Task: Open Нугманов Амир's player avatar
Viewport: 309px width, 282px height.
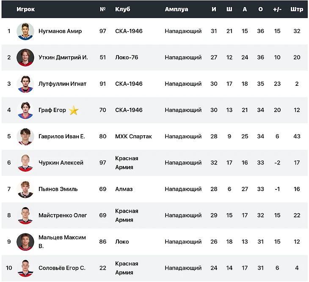Action: [25, 31]
